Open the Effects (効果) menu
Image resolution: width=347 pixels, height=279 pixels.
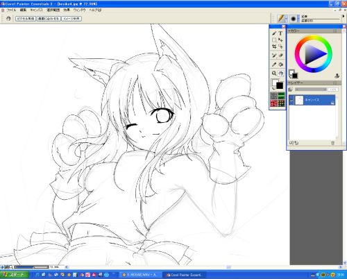[x=67, y=10]
